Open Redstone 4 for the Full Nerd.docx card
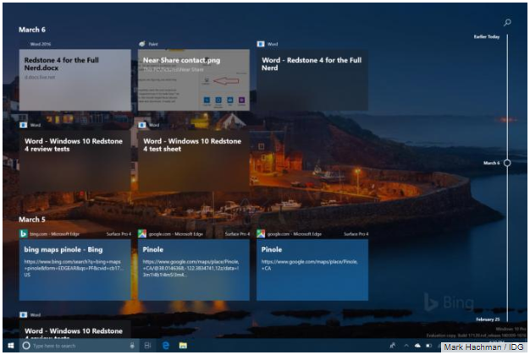 coord(75,80)
